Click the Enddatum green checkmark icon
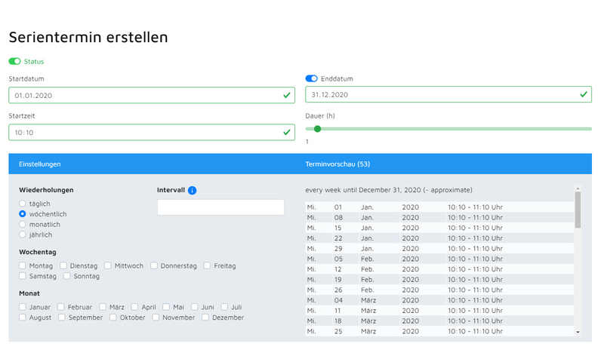 (x=584, y=94)
